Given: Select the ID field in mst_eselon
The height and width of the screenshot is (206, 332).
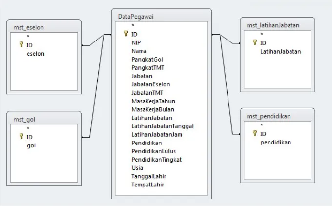Looking at the screenshot, I should coord(44,45).
